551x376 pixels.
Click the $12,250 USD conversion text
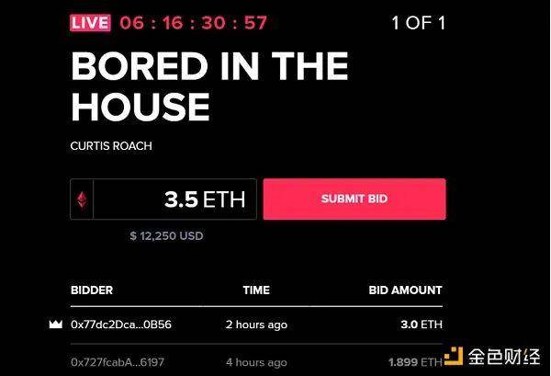click(166, 236)
